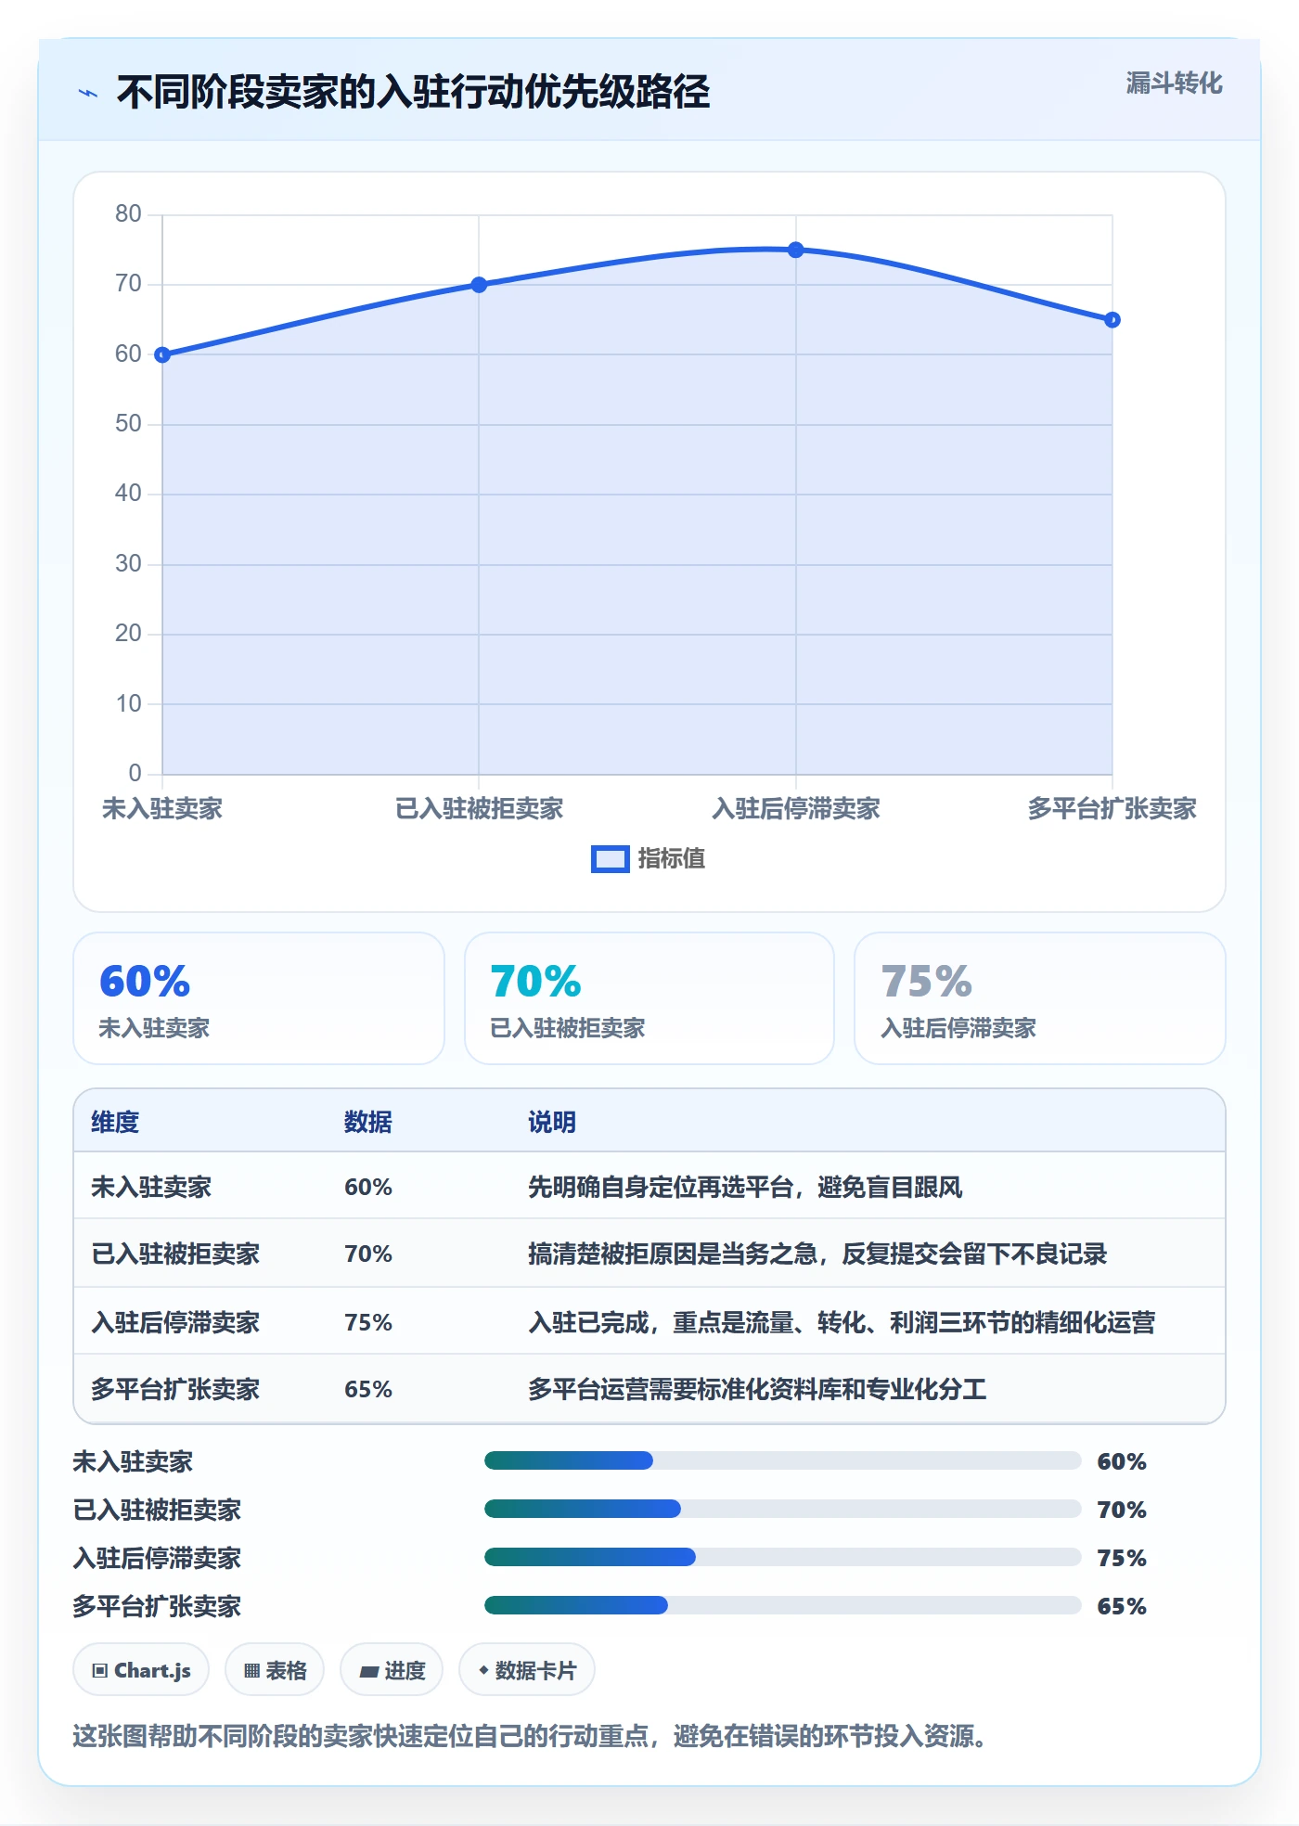Toggle the 指标值 legend swatch

pos(610,859)
